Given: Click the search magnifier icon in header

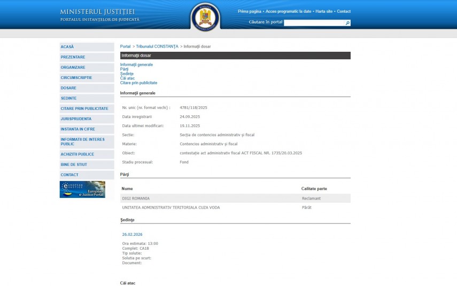Looking at the screenshot, I should (x=347, y=23).
